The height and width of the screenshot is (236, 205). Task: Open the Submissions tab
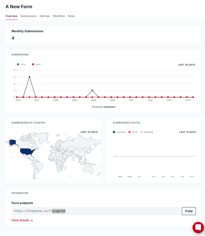pos(28,16)
